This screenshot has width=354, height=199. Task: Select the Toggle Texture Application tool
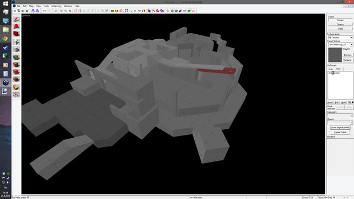click(16, 57)
